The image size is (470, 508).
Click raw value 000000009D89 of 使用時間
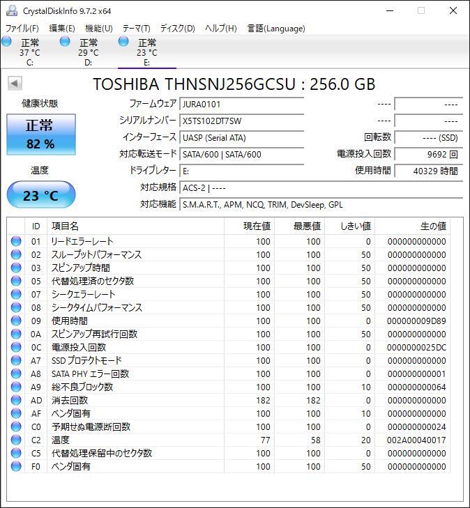click(416, 321)
